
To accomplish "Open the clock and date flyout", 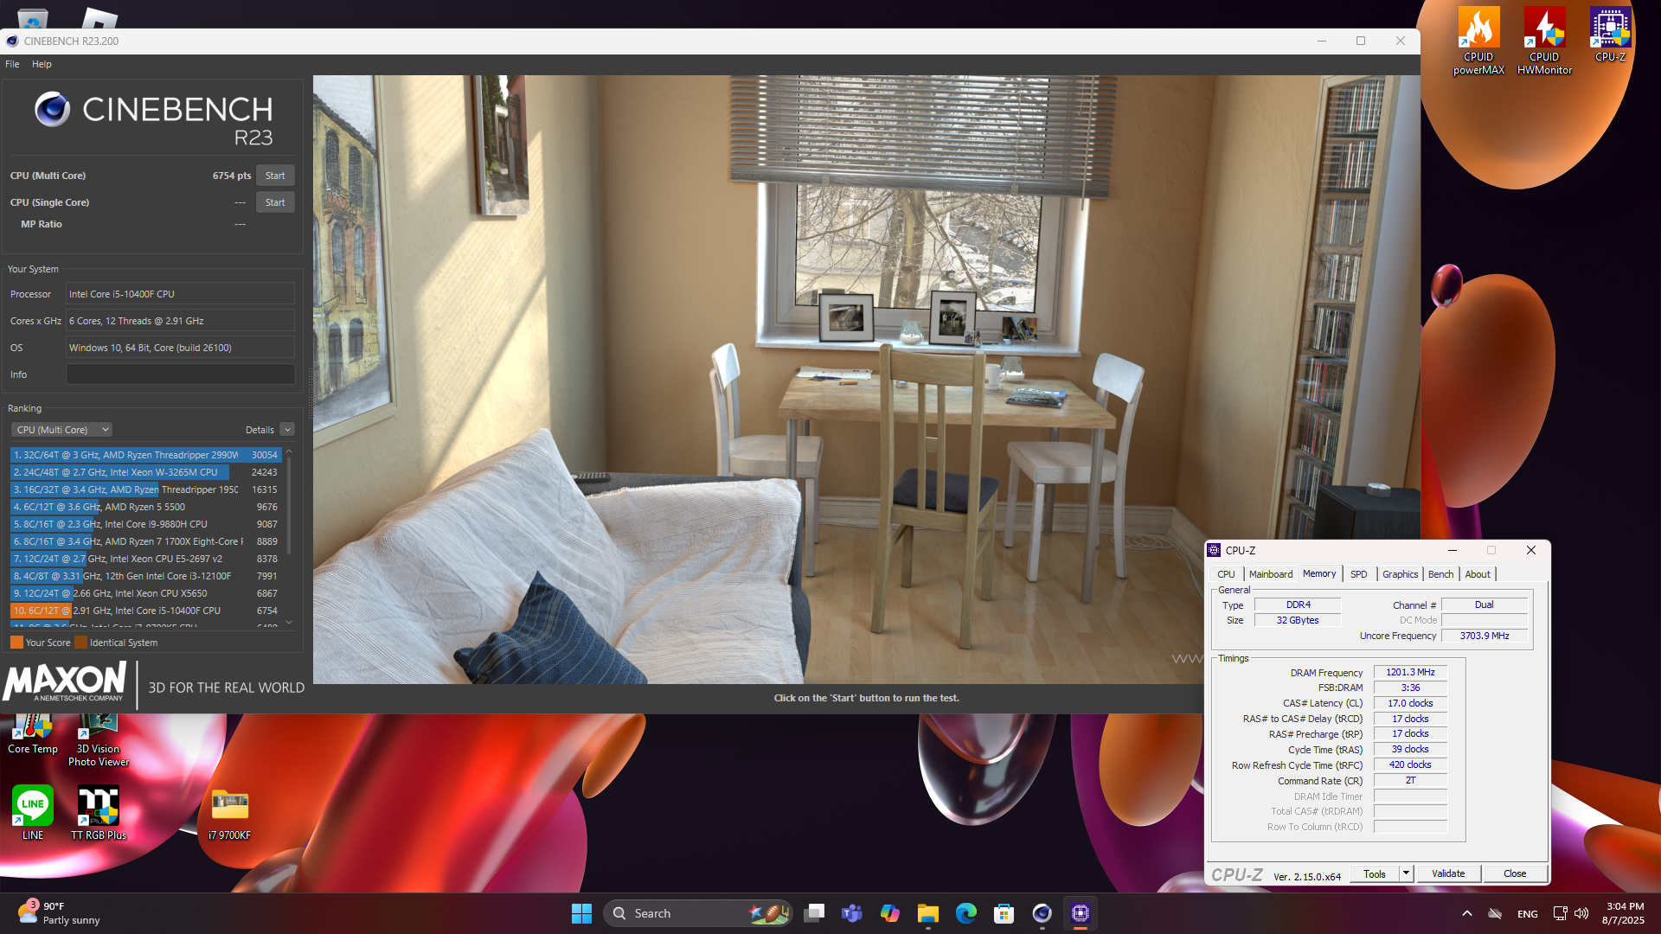I will click(x=1624, y=913).
